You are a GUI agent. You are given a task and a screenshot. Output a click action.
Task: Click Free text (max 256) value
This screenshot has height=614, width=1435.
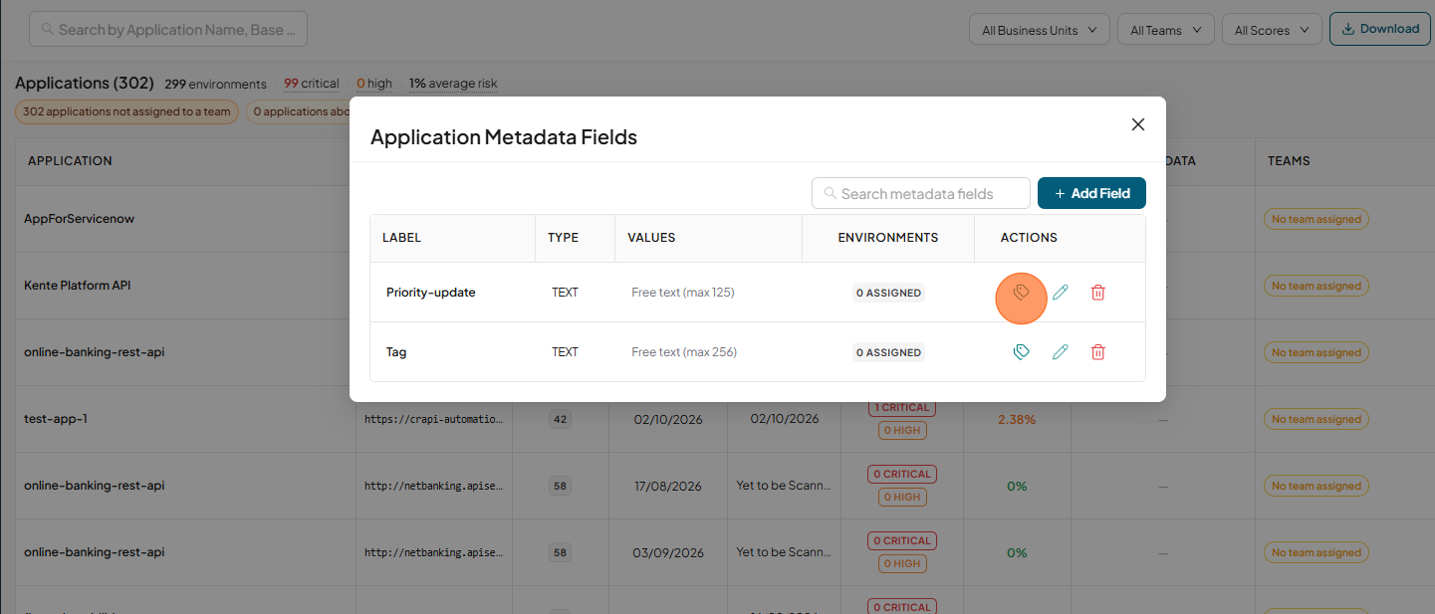[684, 352]
